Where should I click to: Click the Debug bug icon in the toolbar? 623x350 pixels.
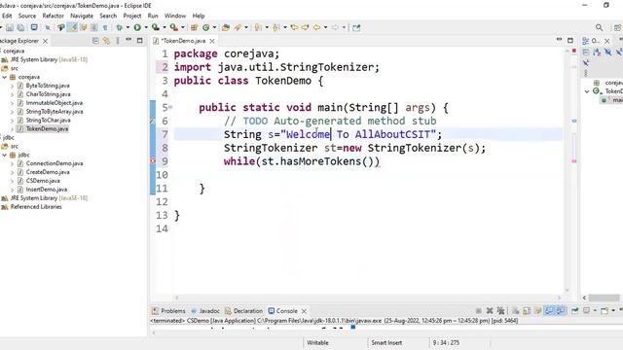tap(119, 27)
